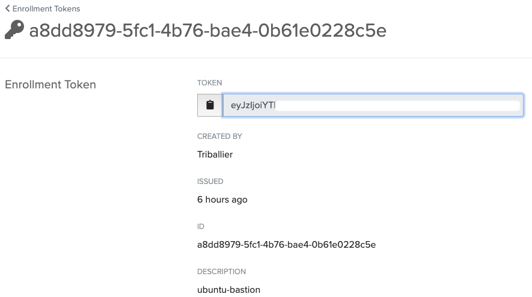Click the ISSUED label

(x=210, y=182)
